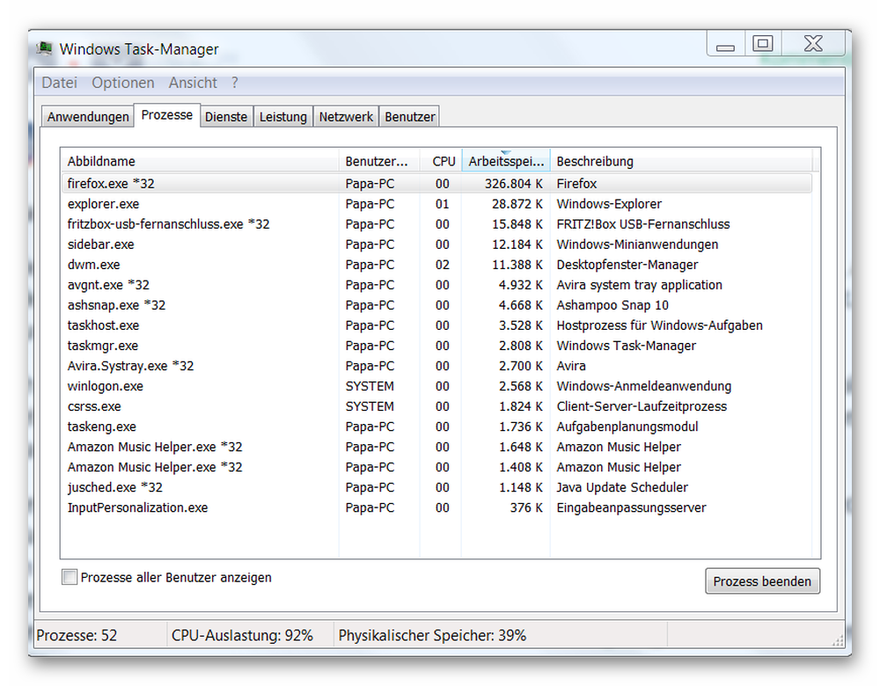
Task: Click the Eingabeanpassungsserver description
Action: point(631,507)
